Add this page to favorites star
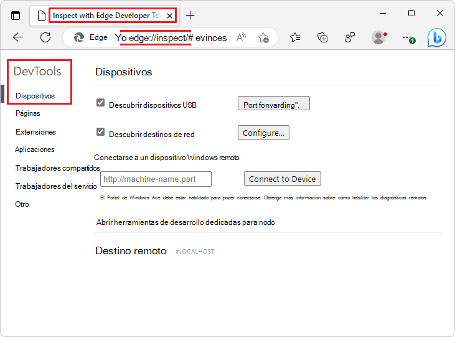The image size is (455, 337). tap(263, 37)
